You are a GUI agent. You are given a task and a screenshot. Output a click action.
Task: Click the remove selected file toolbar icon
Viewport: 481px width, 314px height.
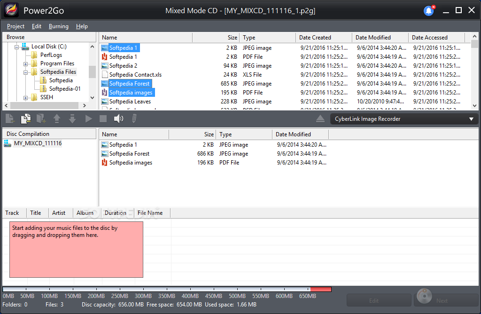pos(10,119)
